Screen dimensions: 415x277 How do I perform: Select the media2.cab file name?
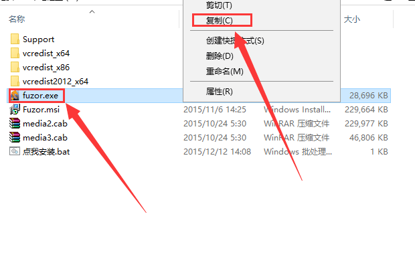point(46,124)
